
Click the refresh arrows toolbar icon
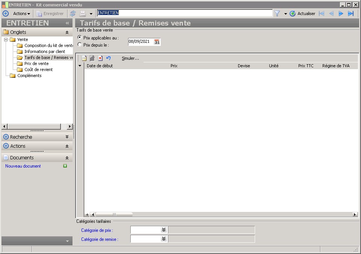tap(73, 14)
